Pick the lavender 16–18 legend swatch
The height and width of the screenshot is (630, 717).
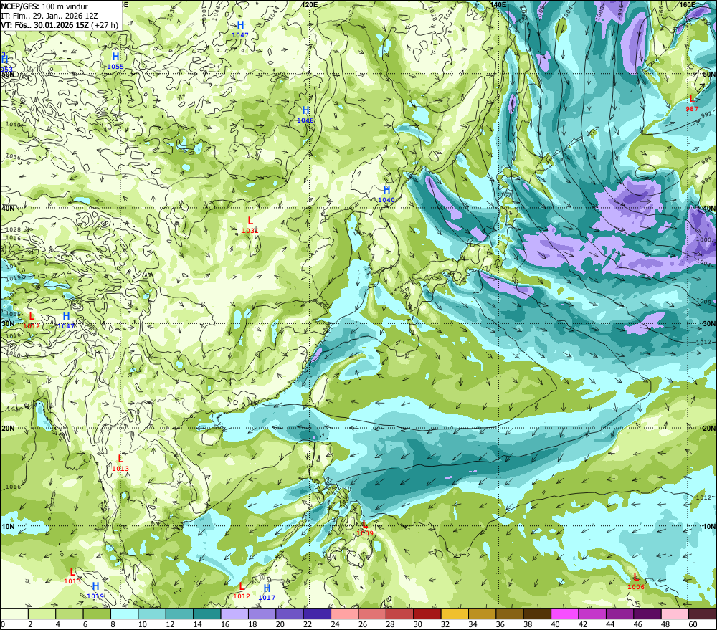click(234, 614)
